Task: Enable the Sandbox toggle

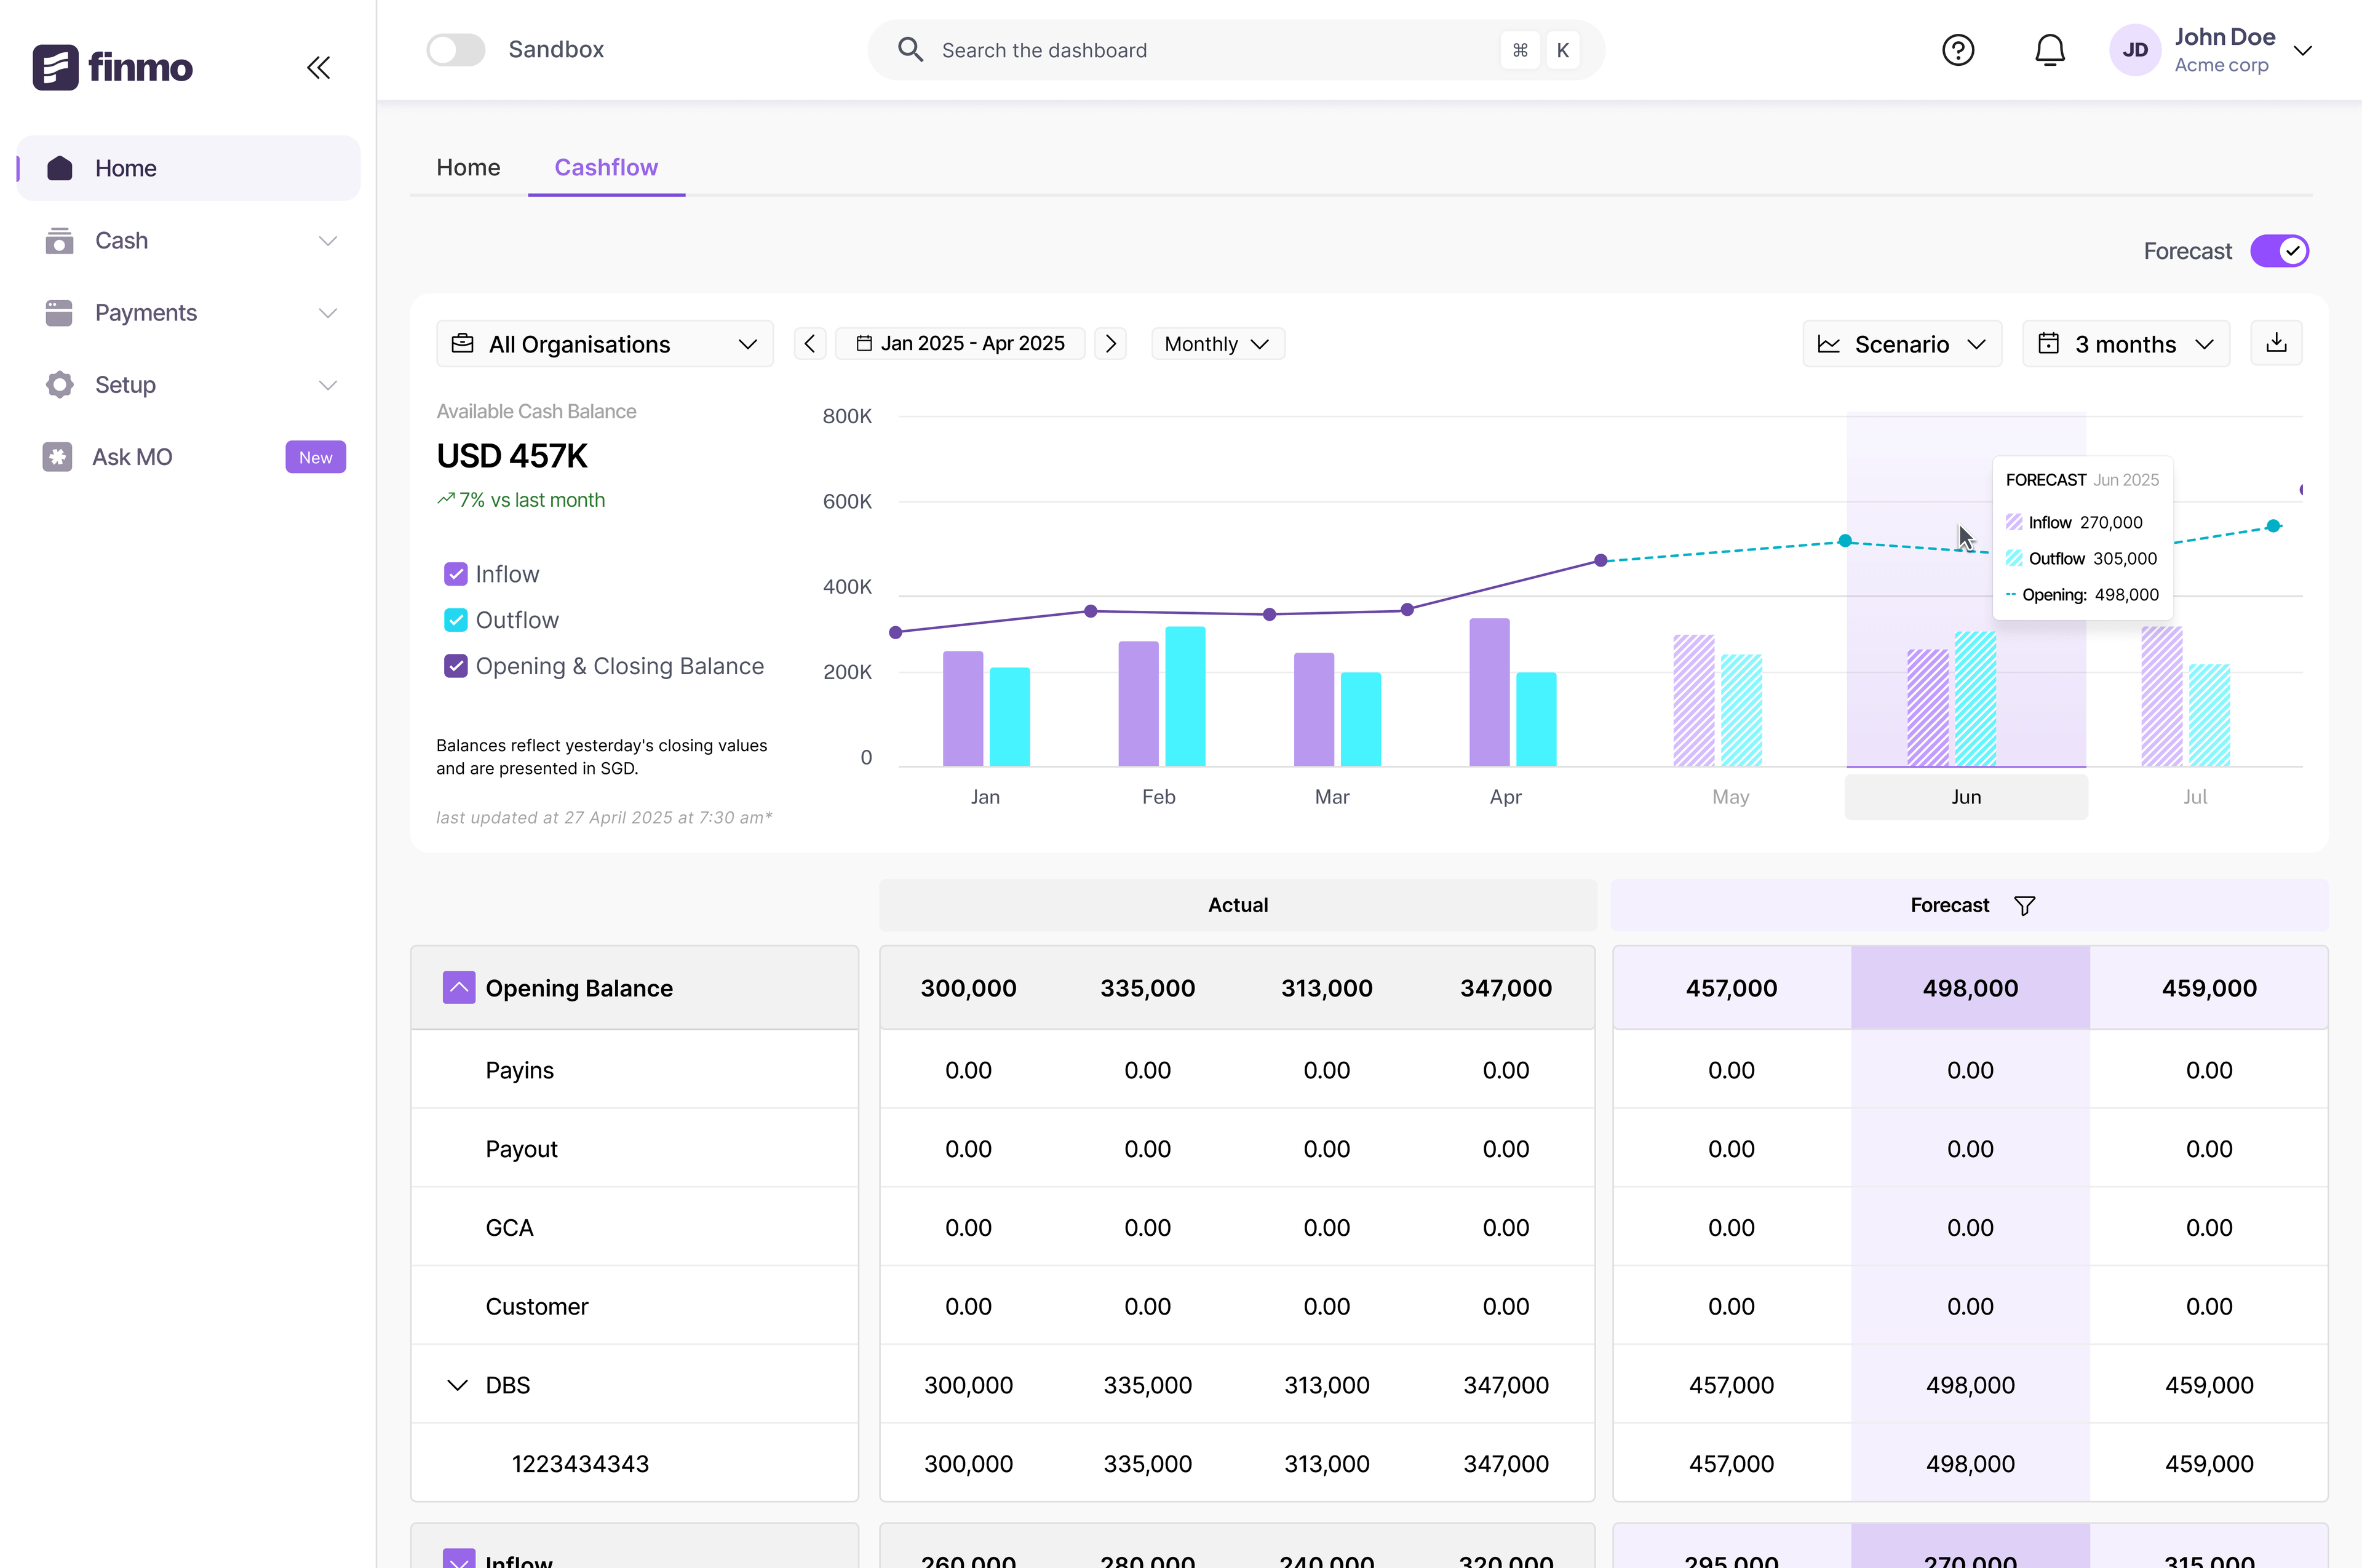Action: click(456, 50)
